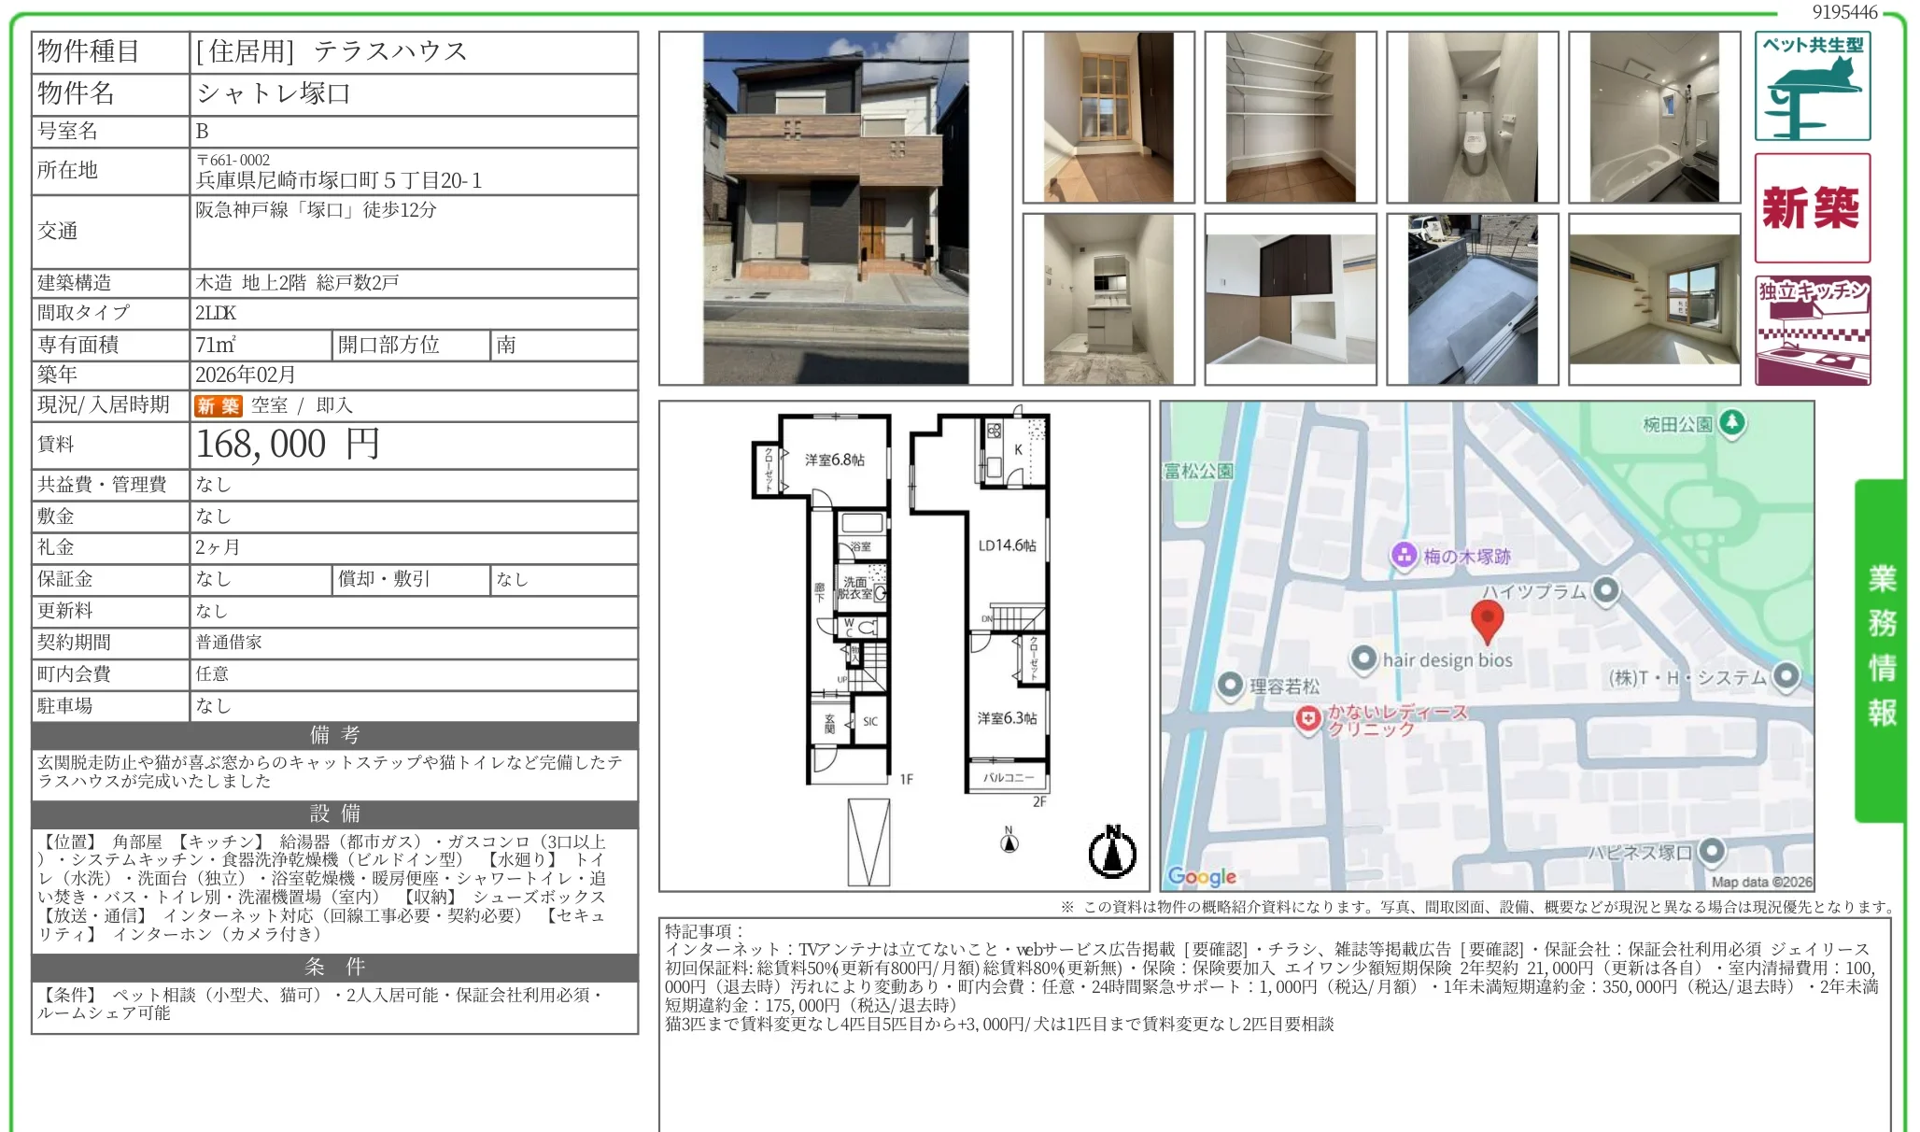
Task: Click the 理容若松 map marker
Action: [x=1231, y=686]
